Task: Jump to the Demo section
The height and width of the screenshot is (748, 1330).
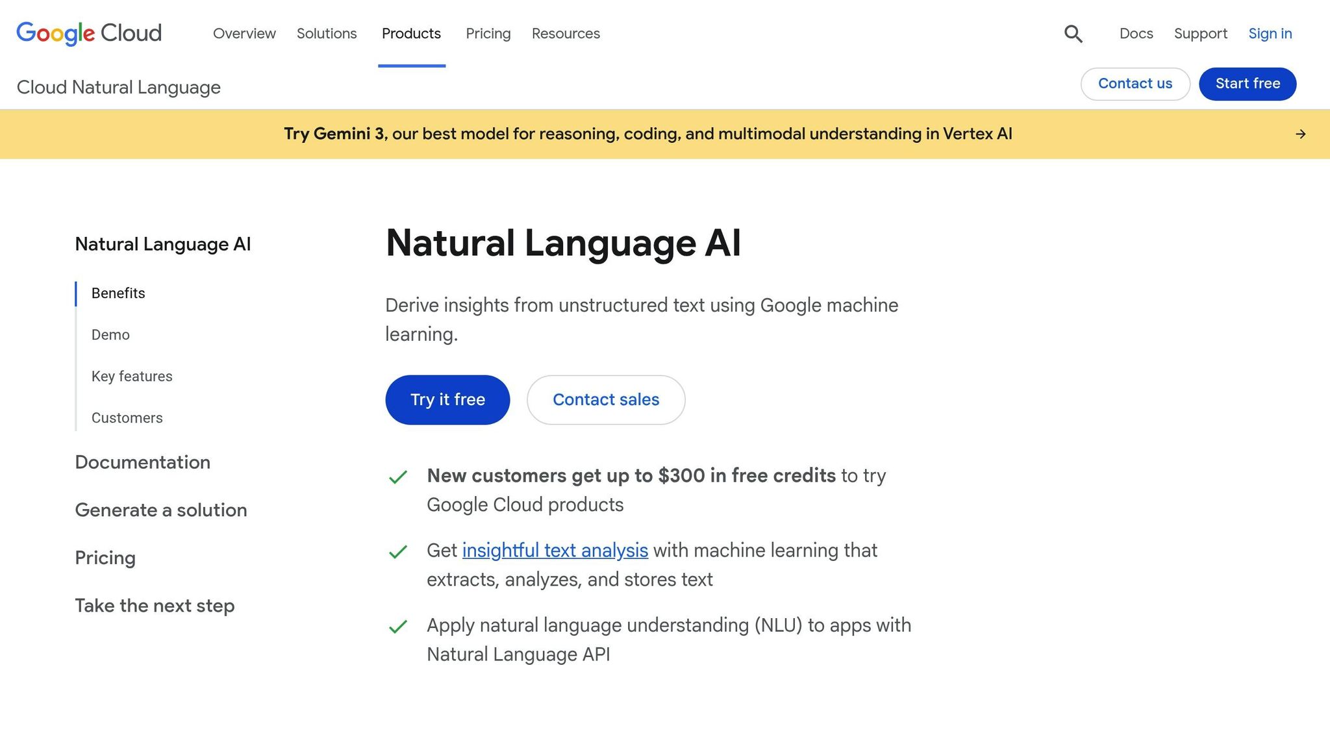Action: 110,334
